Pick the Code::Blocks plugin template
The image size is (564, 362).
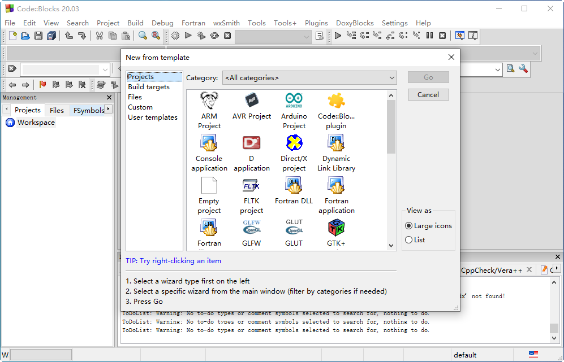[336, 111]
